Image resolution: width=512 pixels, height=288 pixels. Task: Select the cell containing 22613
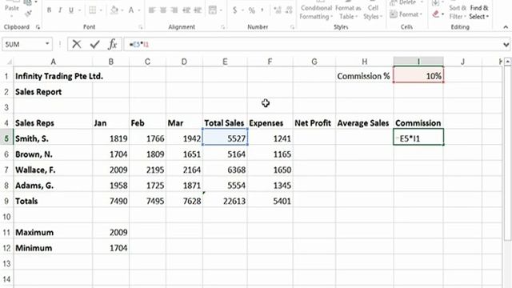225,201
